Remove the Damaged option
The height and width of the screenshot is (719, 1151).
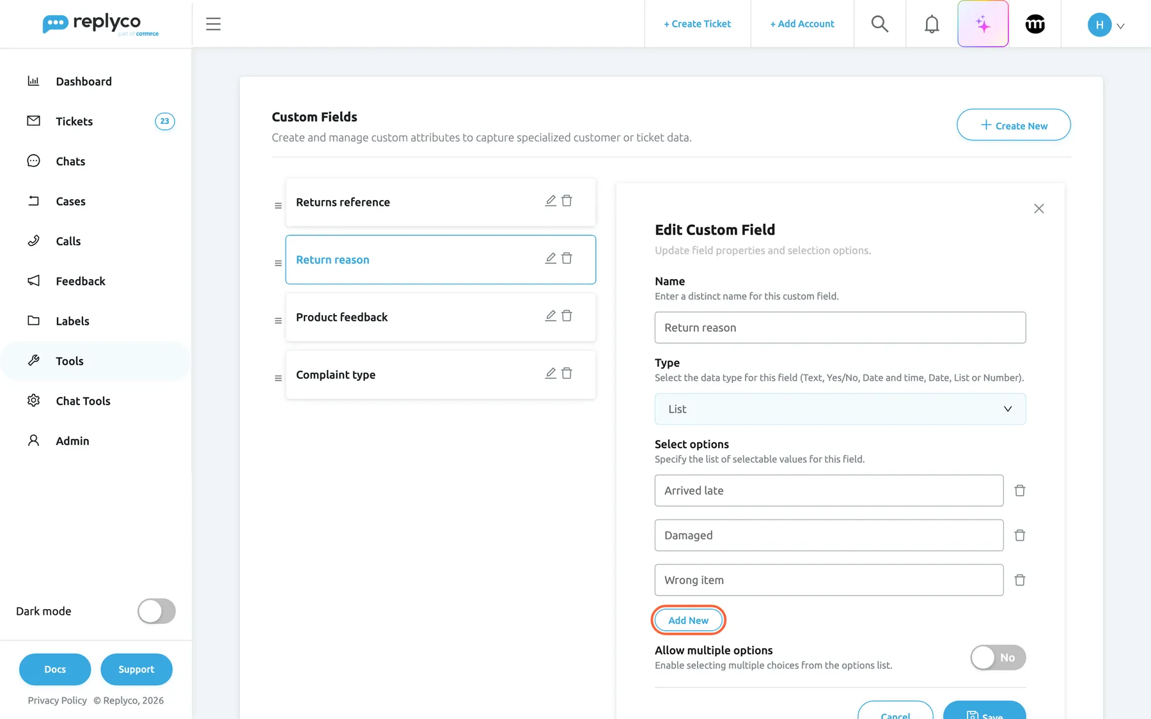(x=1020, y=536)
